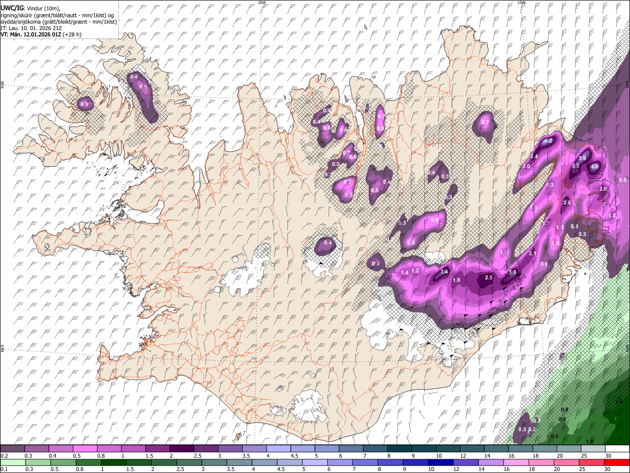Click the 15W longitude label
This screenshot has height=473, width=630.
(x=521, y=2)
